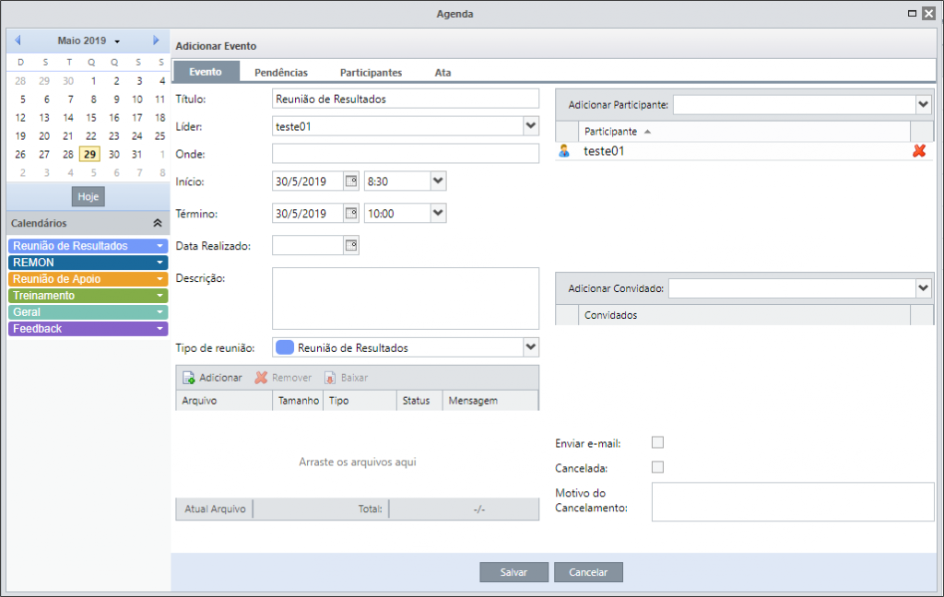Go to next month in calendar
The image size is (944, 597).
click(156, 41)
